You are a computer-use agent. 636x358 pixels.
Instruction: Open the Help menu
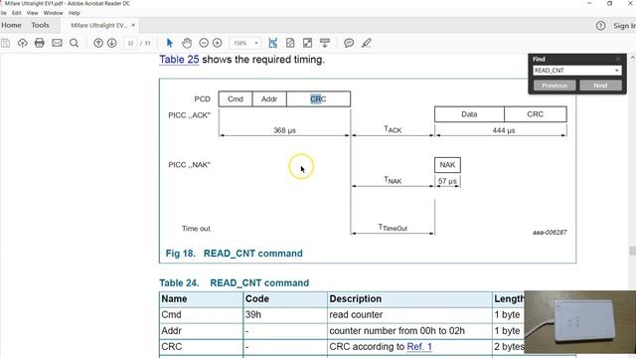(x=74, y=13)
